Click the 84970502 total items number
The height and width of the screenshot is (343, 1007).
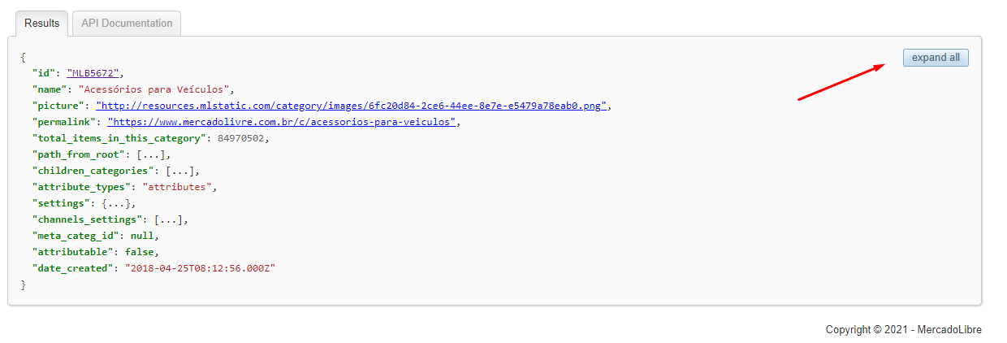(x=243, y=138)
